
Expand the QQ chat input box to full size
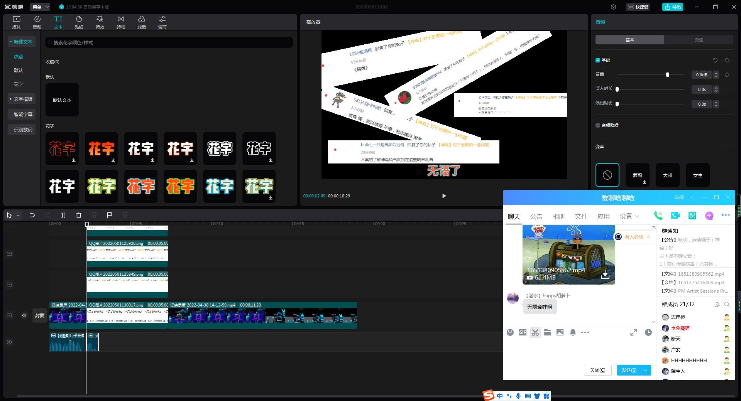(634, 332)
